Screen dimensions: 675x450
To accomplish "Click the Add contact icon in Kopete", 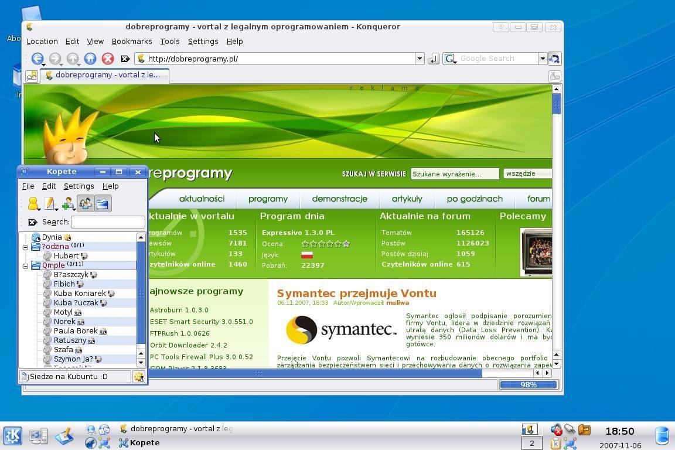I will [68, 204].
